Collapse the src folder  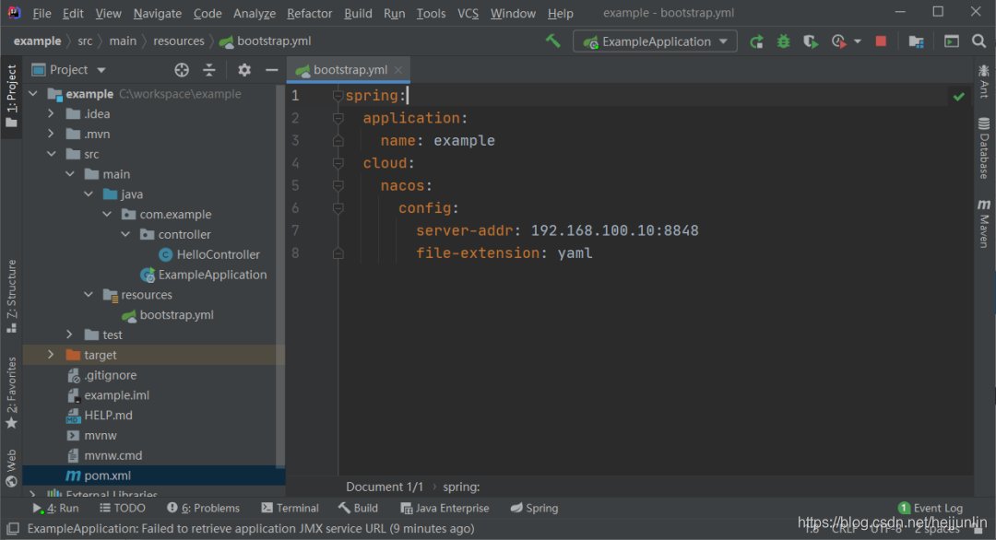tap(51, 154)
